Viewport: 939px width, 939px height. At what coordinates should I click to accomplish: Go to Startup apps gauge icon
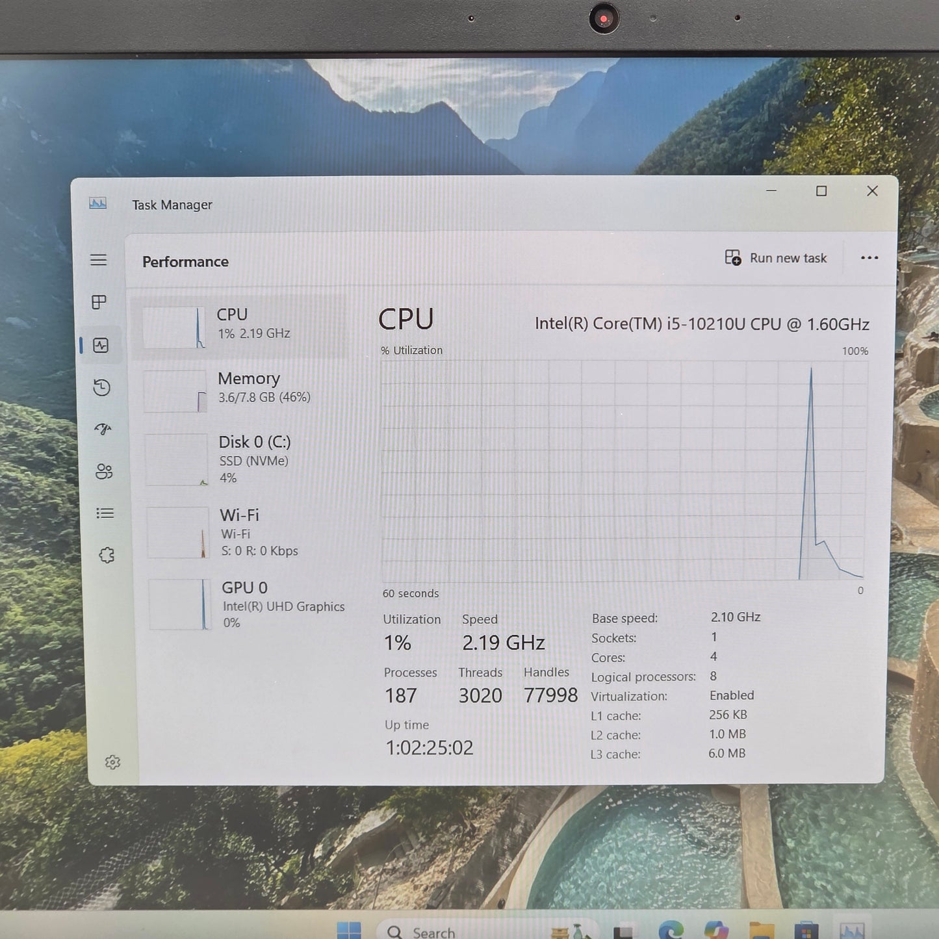pyautogui.click(x=103, y=429)
